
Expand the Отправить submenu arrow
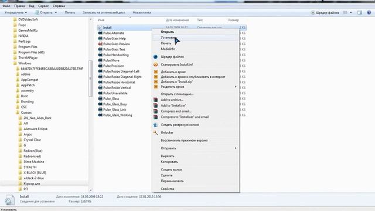point(236,148)
